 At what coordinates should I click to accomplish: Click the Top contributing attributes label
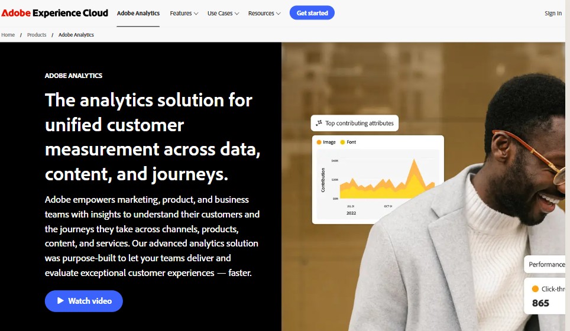(x=360, y=123)
